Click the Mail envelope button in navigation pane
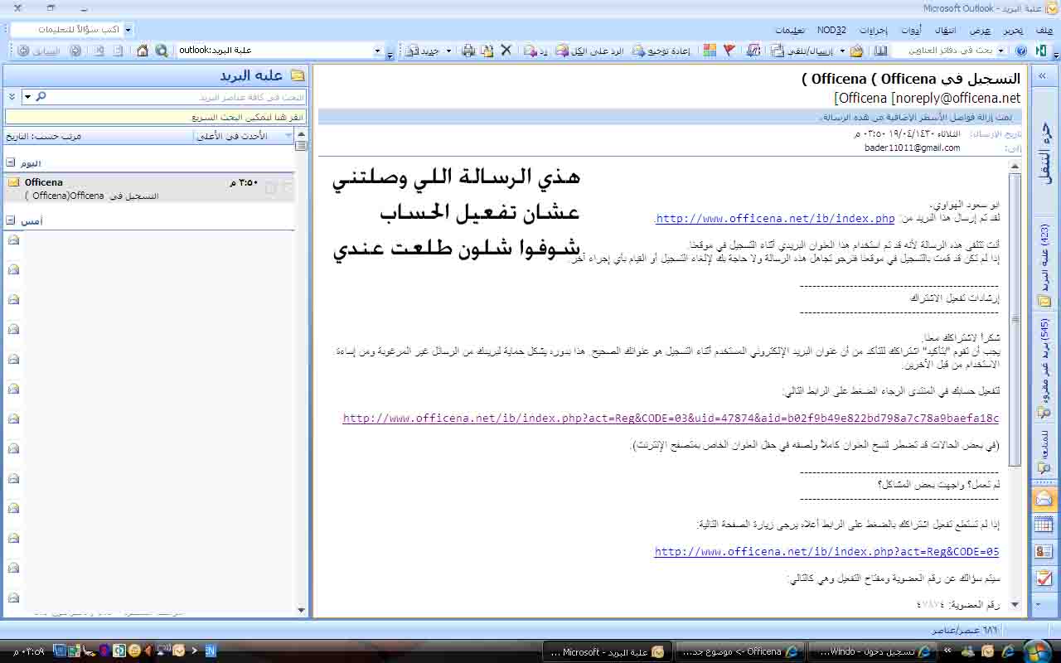 point(1044,499)
